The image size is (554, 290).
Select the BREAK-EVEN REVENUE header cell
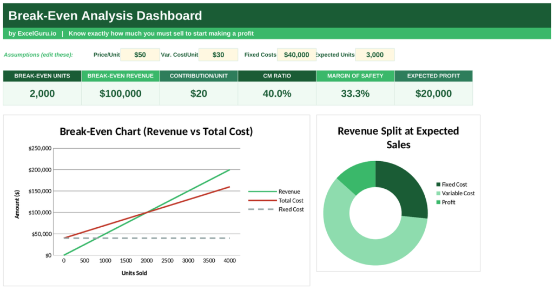(121, 76)
